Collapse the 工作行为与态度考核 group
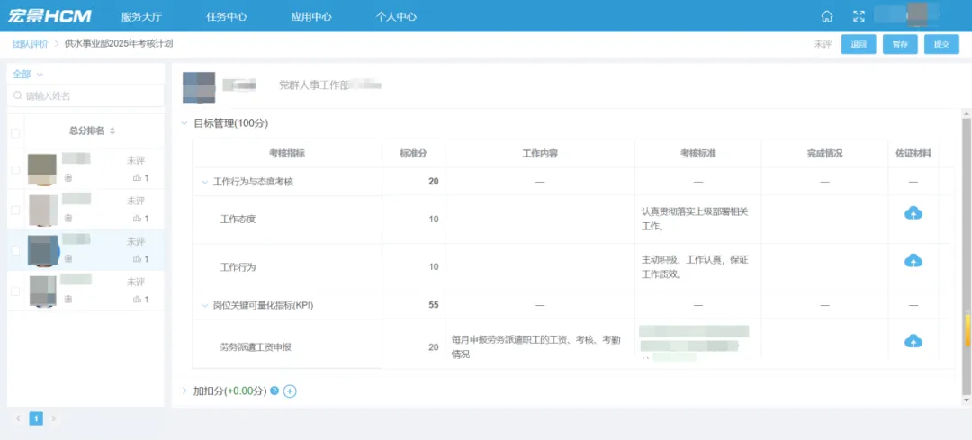Viewport: 972px width, 440px height. click(x=204, y=182)
